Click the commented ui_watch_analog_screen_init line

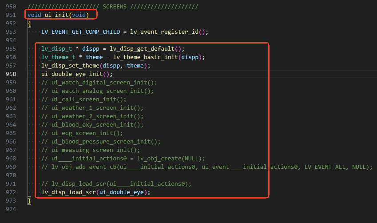coord(97,91)
